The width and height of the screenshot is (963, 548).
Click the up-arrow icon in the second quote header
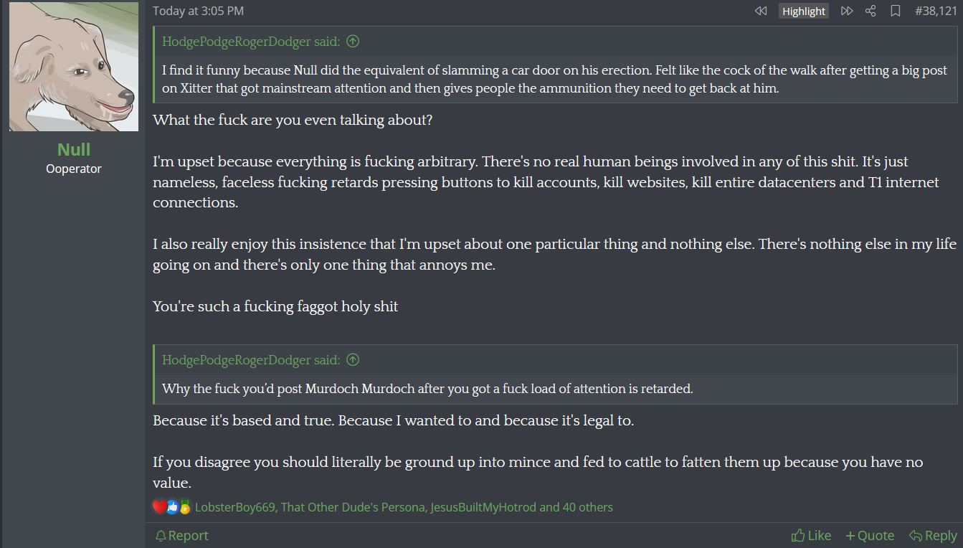(353, 359)
